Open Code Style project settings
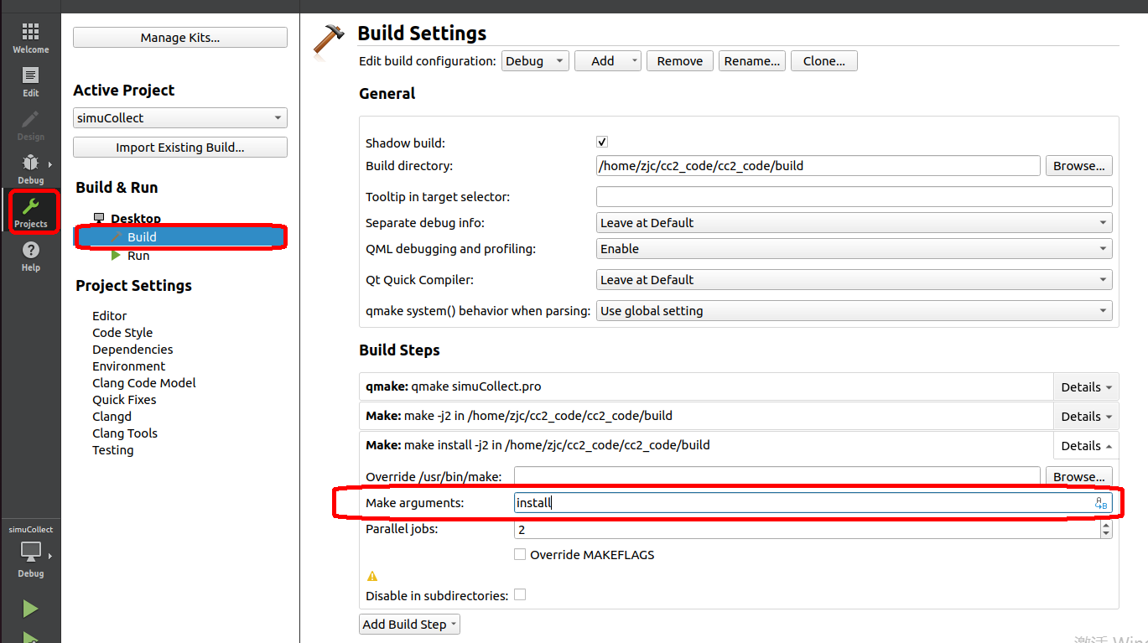The width and height of the screenshot is (1148, 643). click(x=122, y=333)
